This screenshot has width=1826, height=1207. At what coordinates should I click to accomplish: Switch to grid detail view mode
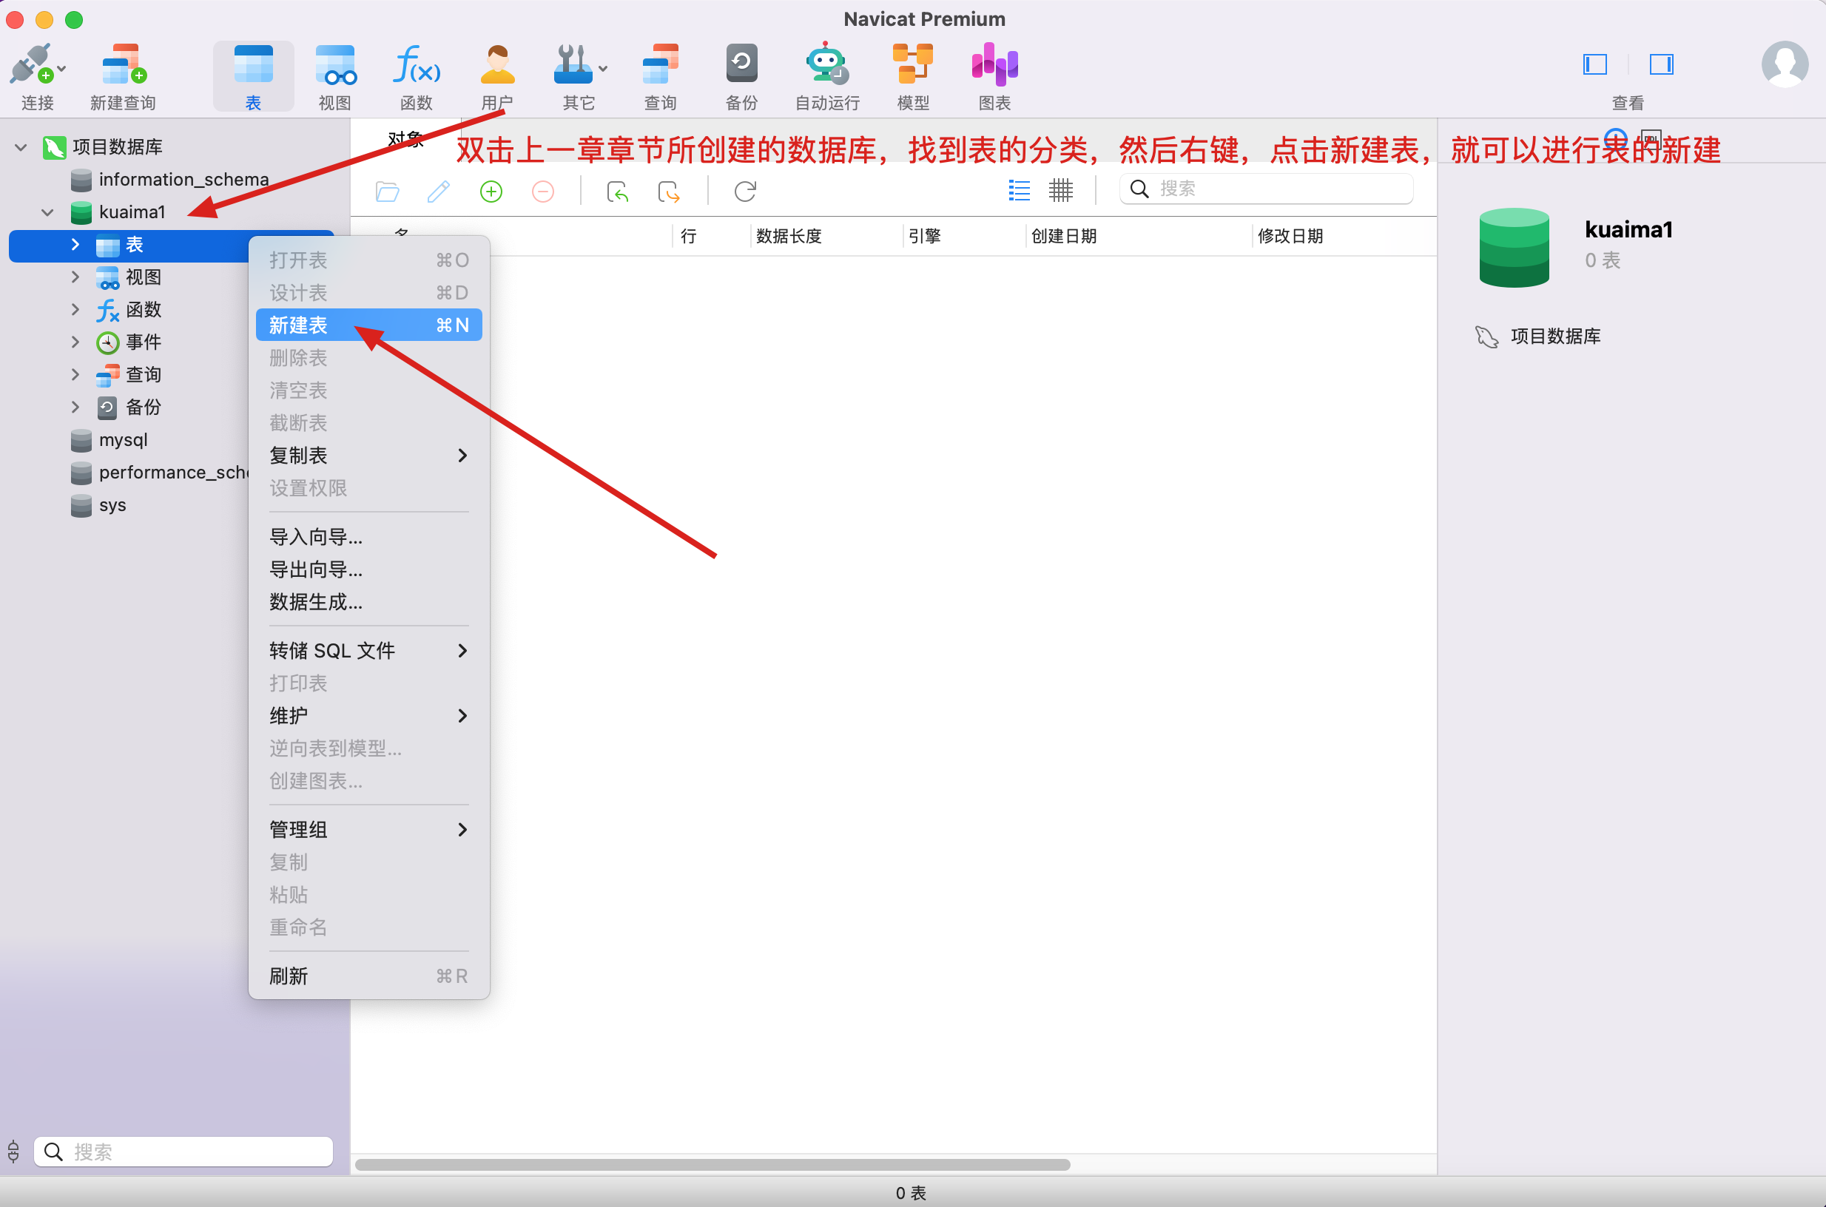tap(1060, 190)
